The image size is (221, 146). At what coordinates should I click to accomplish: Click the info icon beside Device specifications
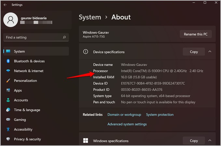86,51
